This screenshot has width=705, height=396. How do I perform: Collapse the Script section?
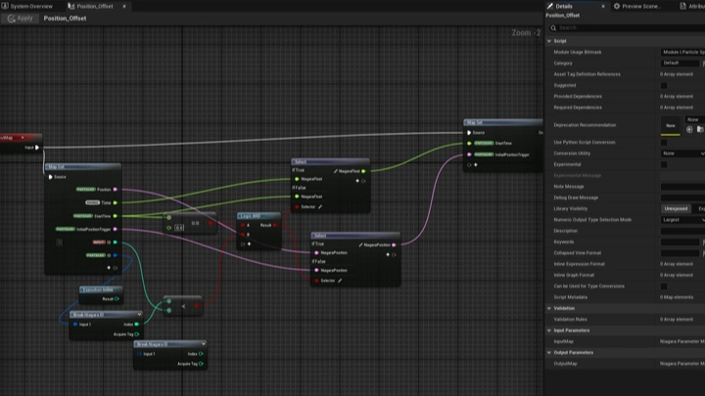click(x=549, y=40)
